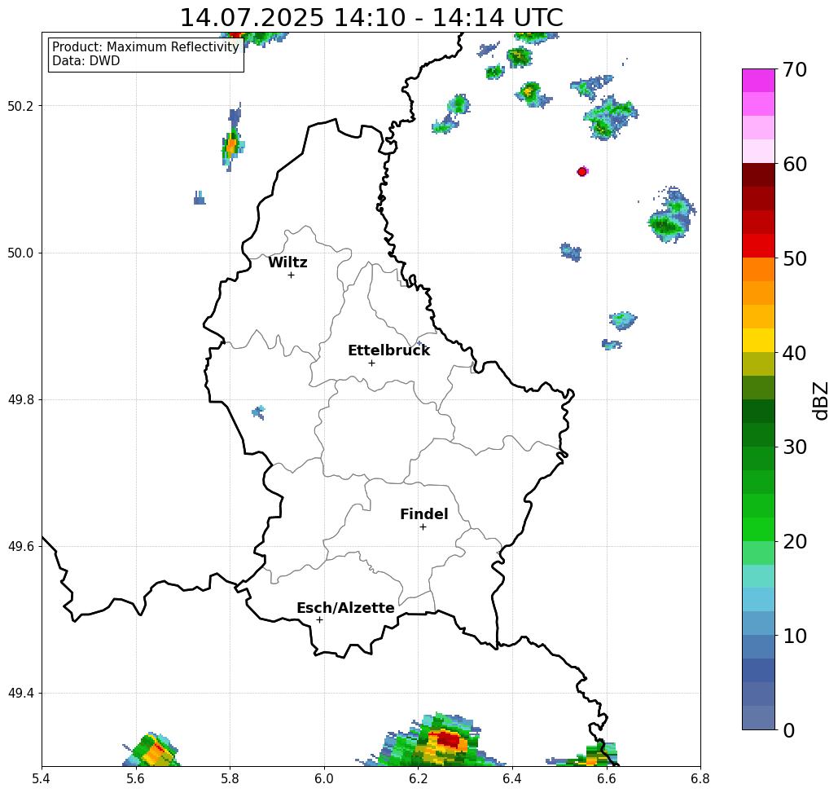Image resolution: width=838 pixels, height=793 pixels.
Task: Click the title "14.07.2025 14:10 - 14:14 UTC"
Action: click(371, 17)
